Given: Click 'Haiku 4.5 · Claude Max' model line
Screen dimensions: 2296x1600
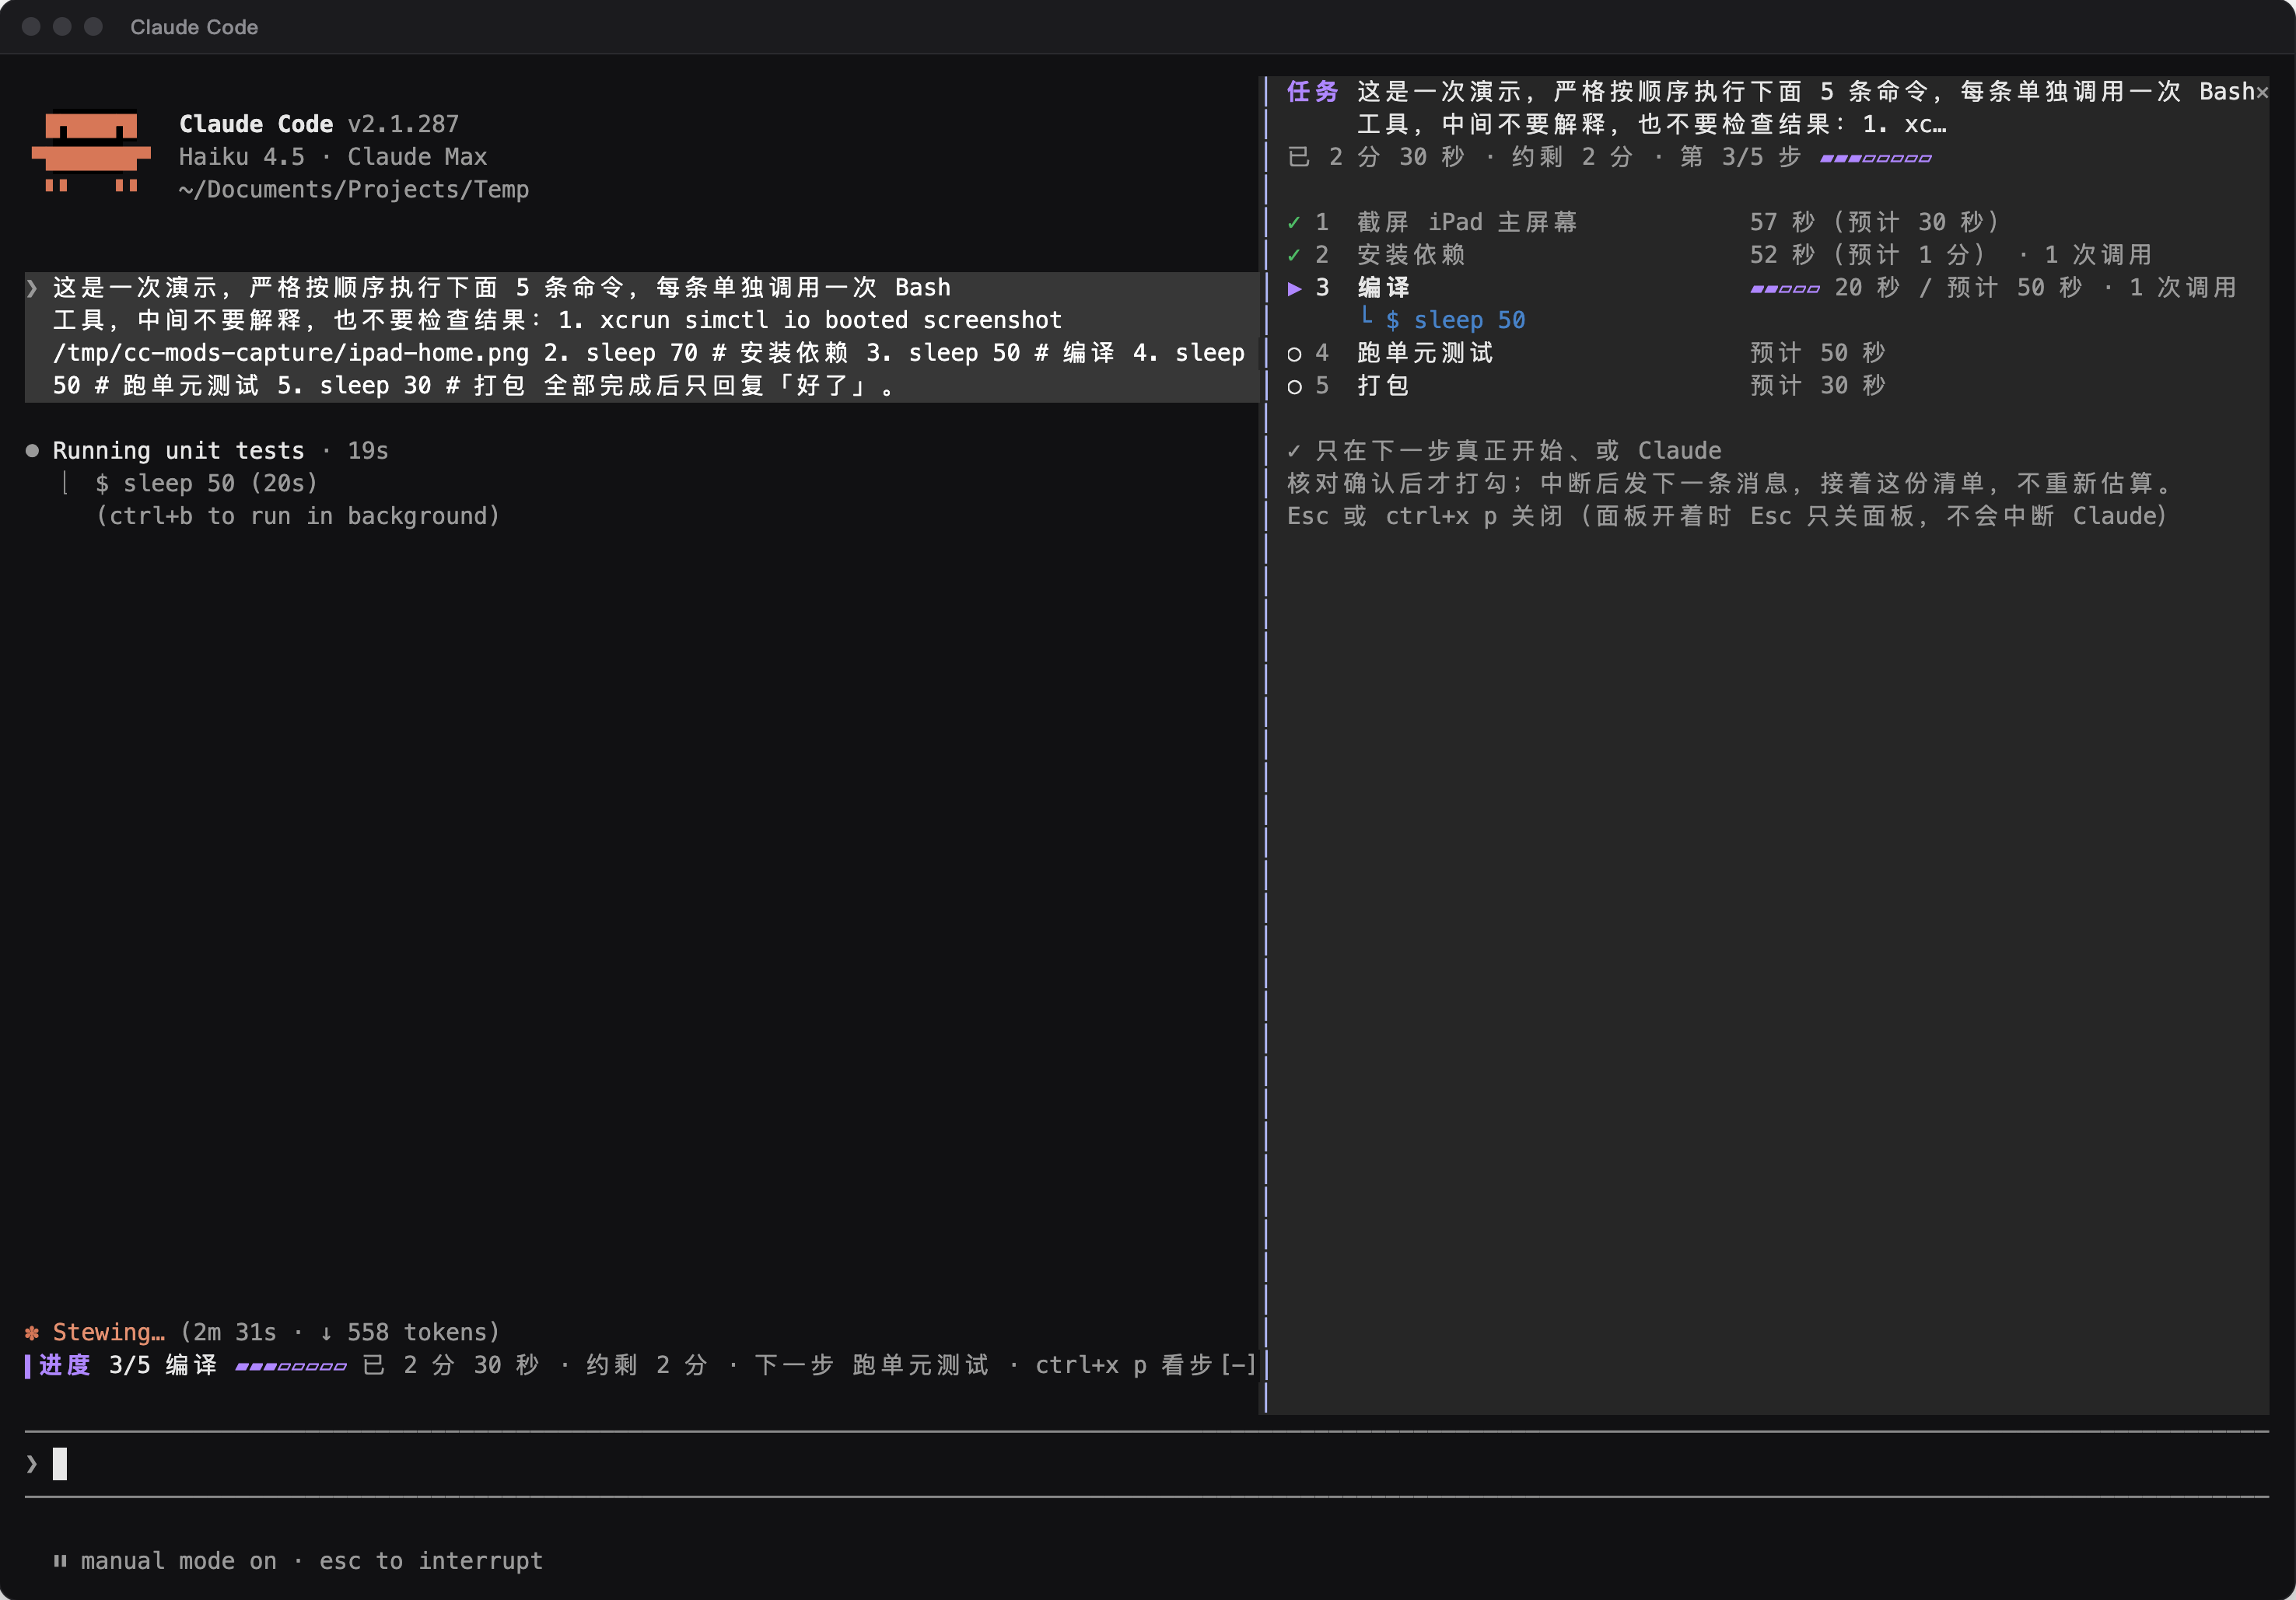Looking at the screenshot, I should 333,157.
